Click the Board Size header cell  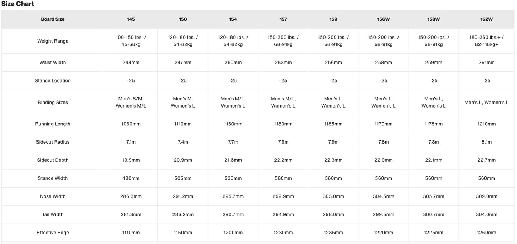53,19
